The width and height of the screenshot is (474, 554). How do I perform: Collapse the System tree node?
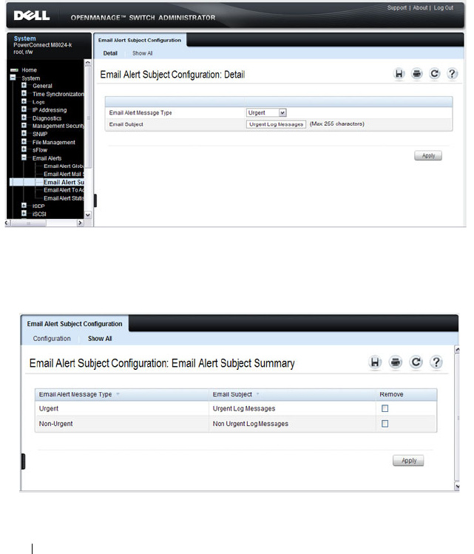[13, 78]
